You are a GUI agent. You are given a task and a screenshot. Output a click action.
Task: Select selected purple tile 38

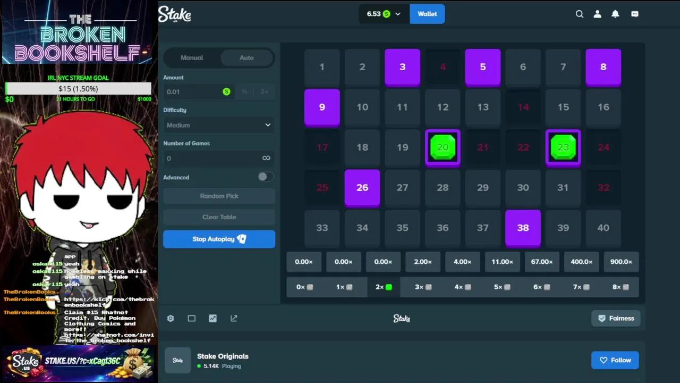click(x=523, y=228)
